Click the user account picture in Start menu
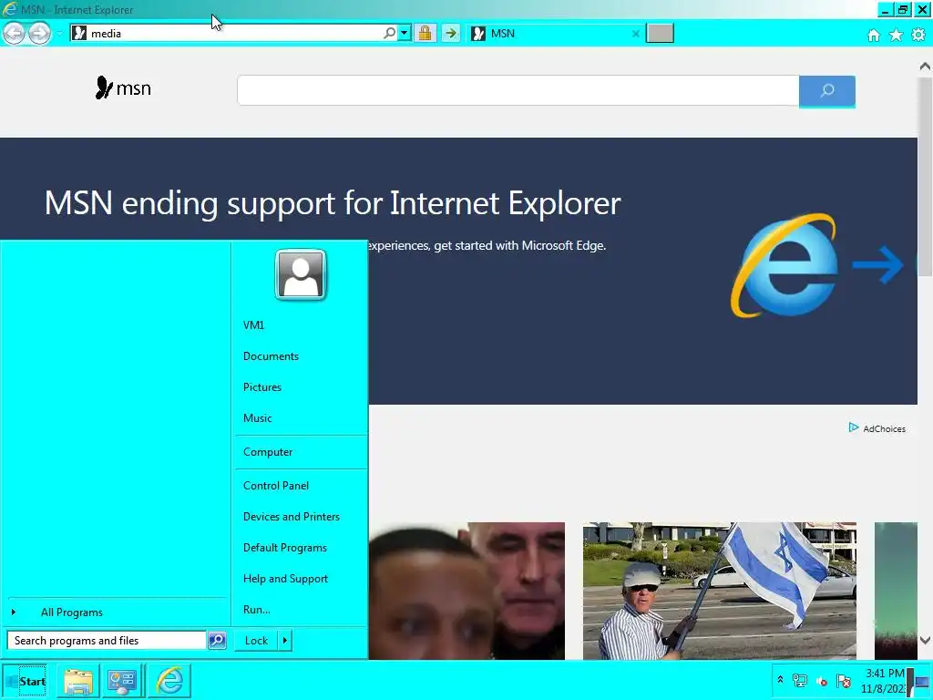933x700 pixels. pos(301,274)
